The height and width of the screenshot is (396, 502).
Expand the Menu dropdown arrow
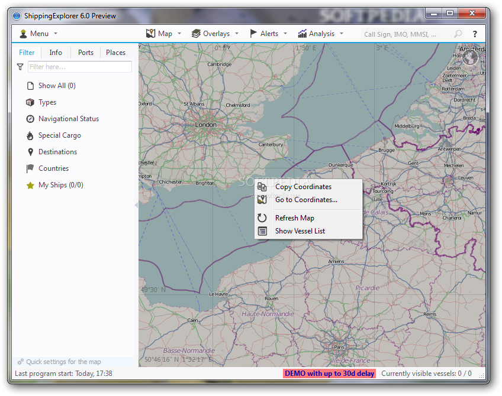[56, 34]
